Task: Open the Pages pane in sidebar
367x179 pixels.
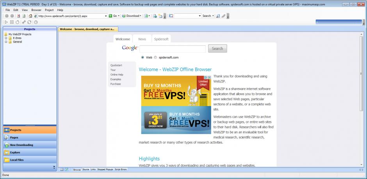Action: [30, 137]
